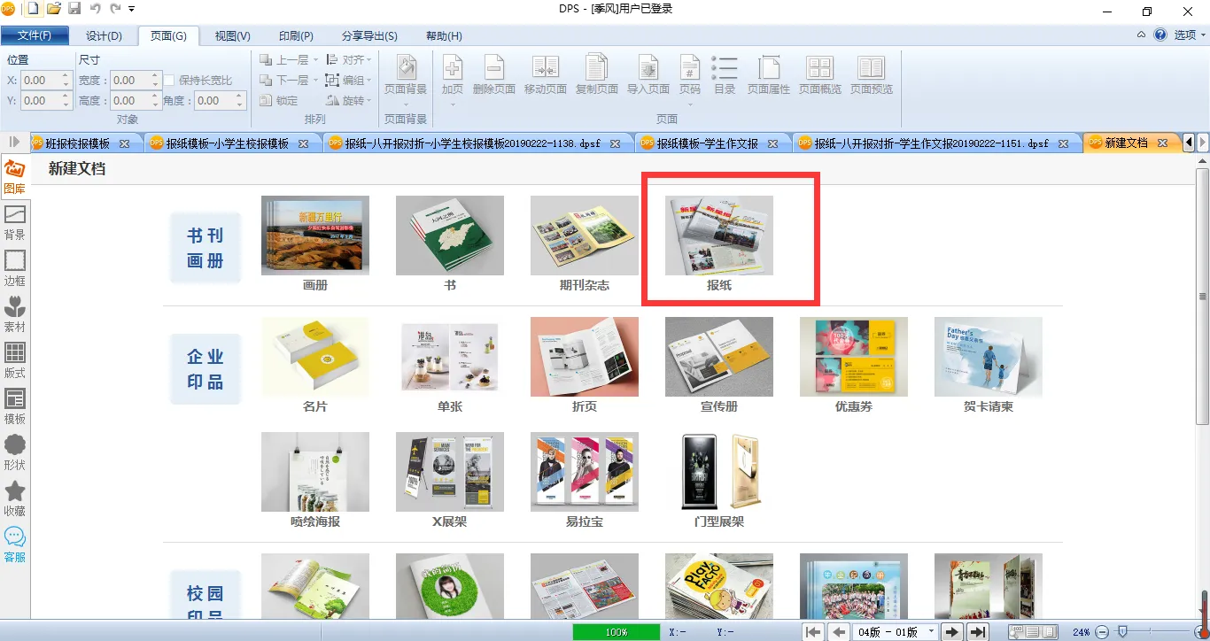Viewport: 1210px width, 641px height.
Task: Open the 图库 gallery sidebar panel
Action: coord(15,177)
